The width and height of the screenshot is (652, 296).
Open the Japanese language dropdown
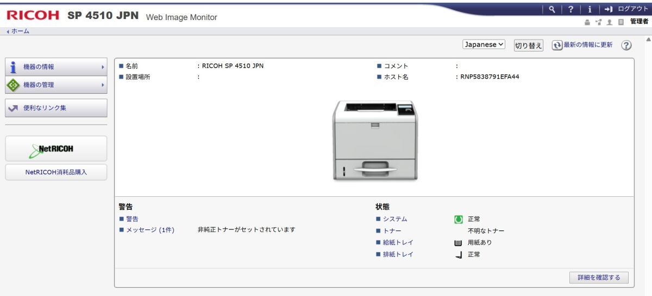click(x=484, y=44)
